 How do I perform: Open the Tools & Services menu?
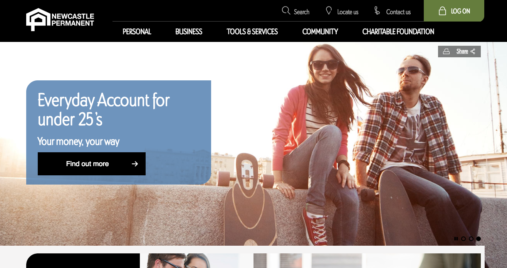pyautogui.click(x=252, y=32)
